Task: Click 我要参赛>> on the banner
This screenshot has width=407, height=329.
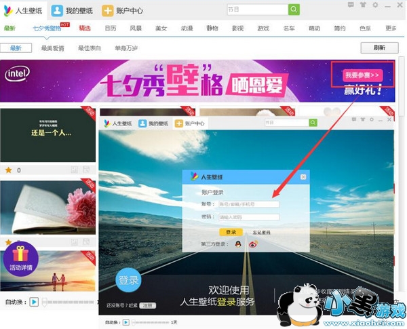Action: pos(362,75)
